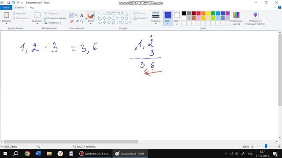The image size is (282, 158).
Task: Click the Copy (Копировать) button
Action: click(x=21, y=18)
